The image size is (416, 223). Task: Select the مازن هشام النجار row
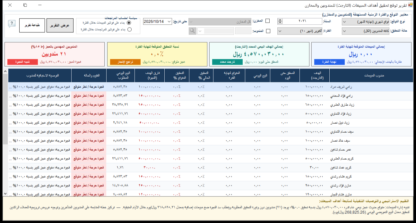pyautogui.click(x=211, y=194)
